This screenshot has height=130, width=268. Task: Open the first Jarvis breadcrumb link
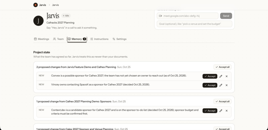[x=43, y=5]
